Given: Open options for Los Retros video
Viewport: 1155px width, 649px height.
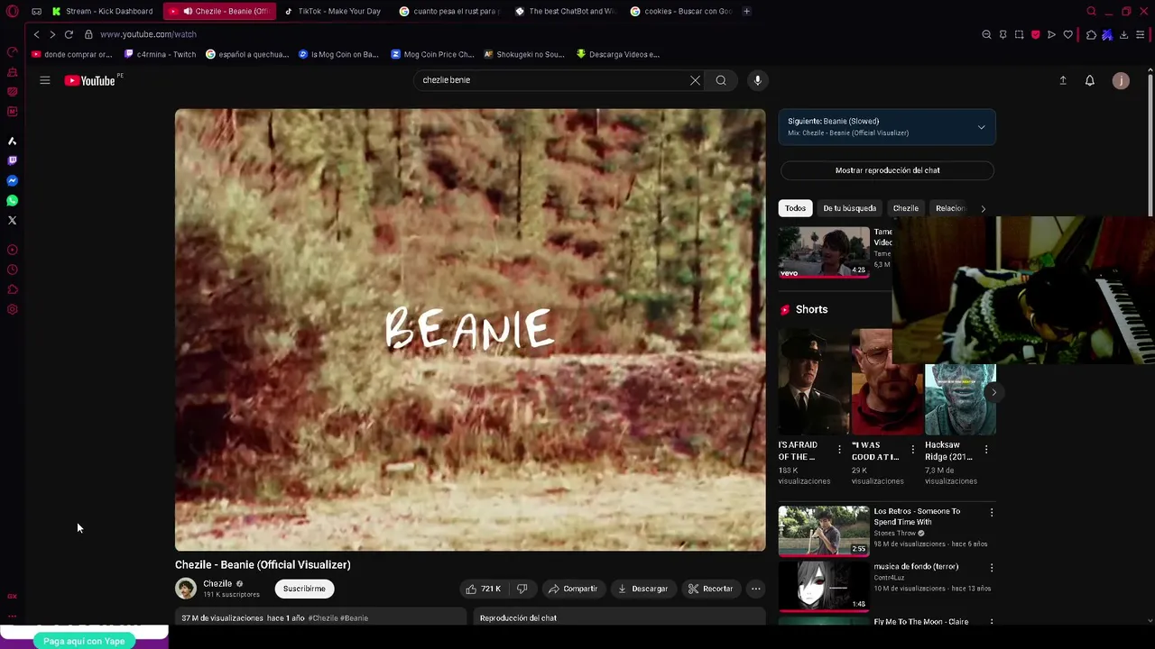Looking at the screenshot, I should 992,513.
